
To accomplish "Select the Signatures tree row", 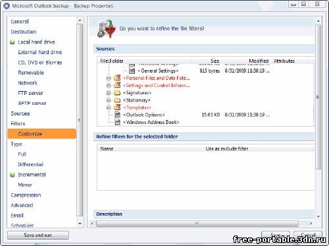I will 137,93.
